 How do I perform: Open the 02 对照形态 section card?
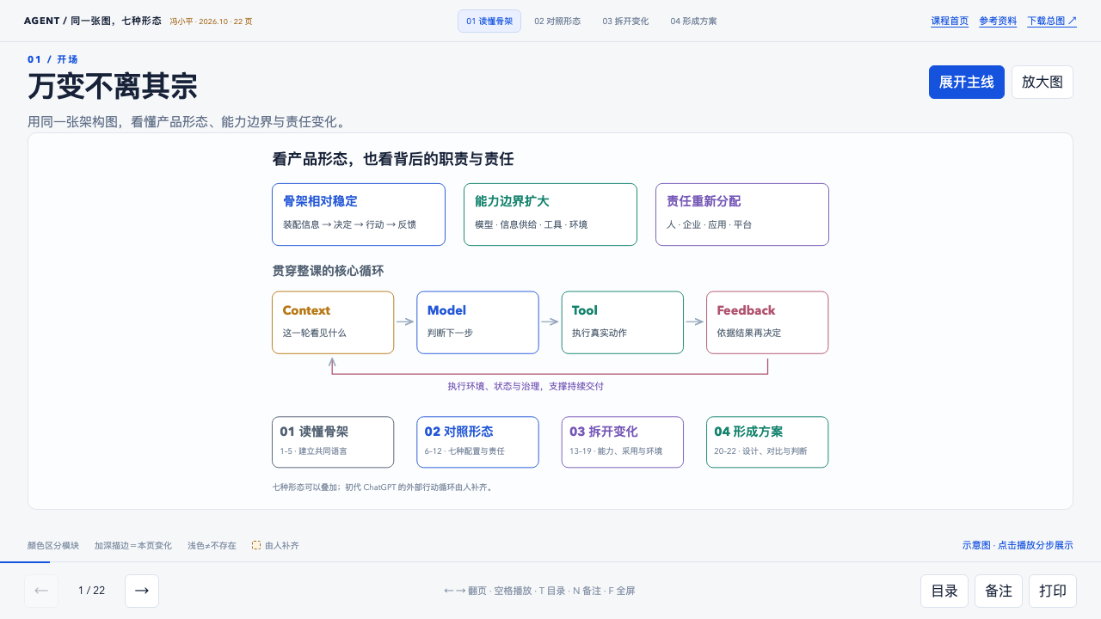[x=478, y=442]
